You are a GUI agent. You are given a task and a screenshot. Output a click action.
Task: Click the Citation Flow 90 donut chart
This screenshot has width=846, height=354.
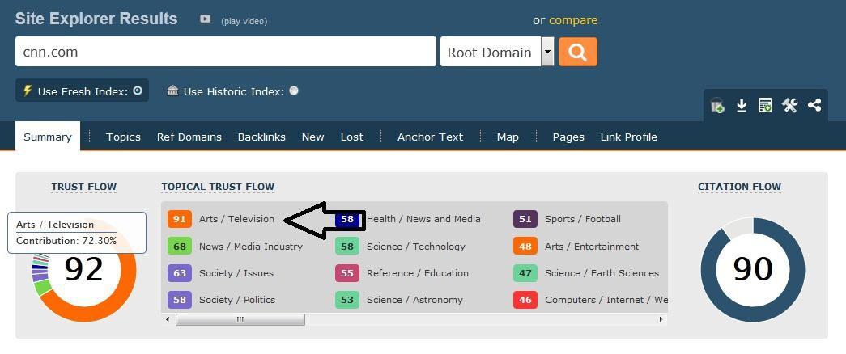coord(753,269)
